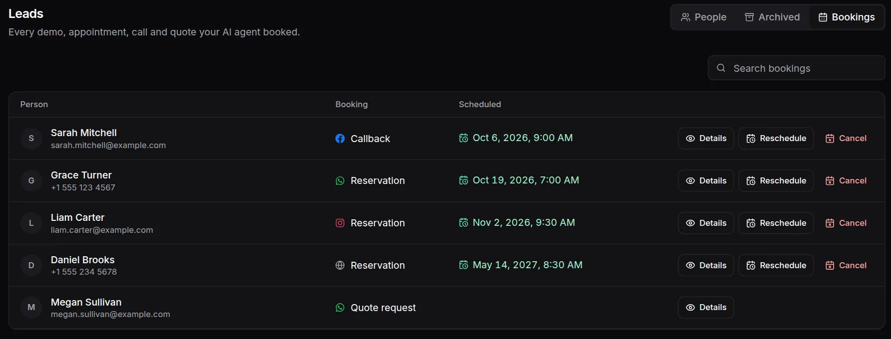
Task: Click Reservation label in Daniel Brooks' row
Action: (x=378, y=265)
